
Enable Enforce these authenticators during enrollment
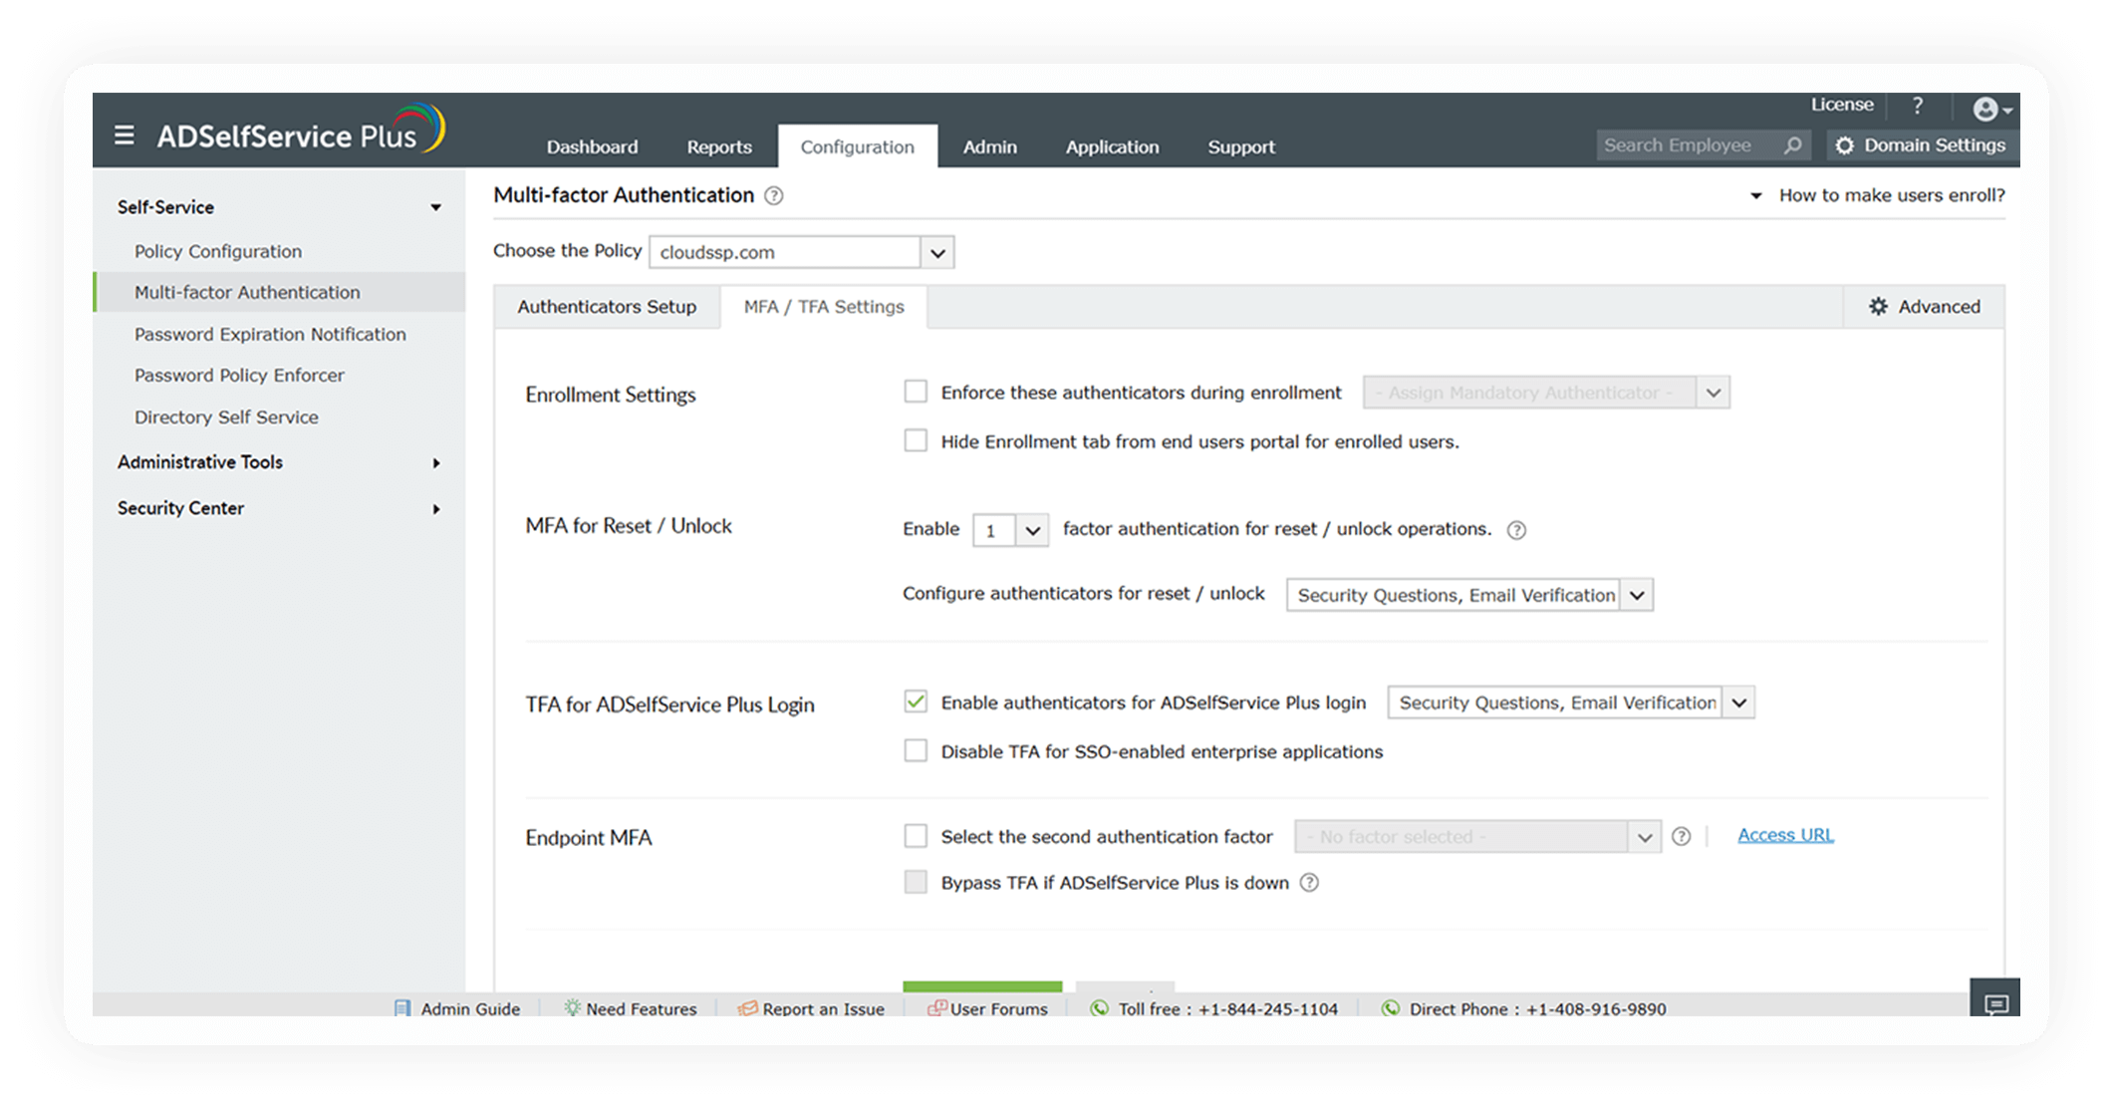click(x=915, y=392)
